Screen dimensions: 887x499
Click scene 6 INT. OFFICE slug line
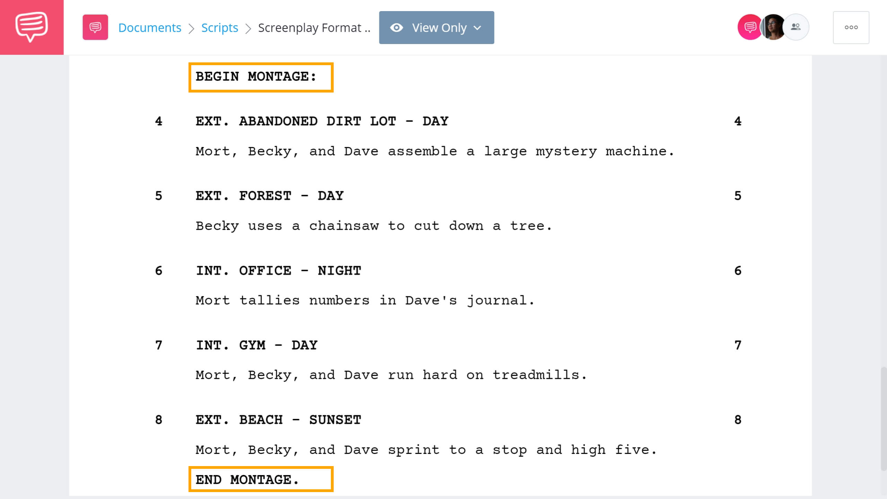pos(278,271)
